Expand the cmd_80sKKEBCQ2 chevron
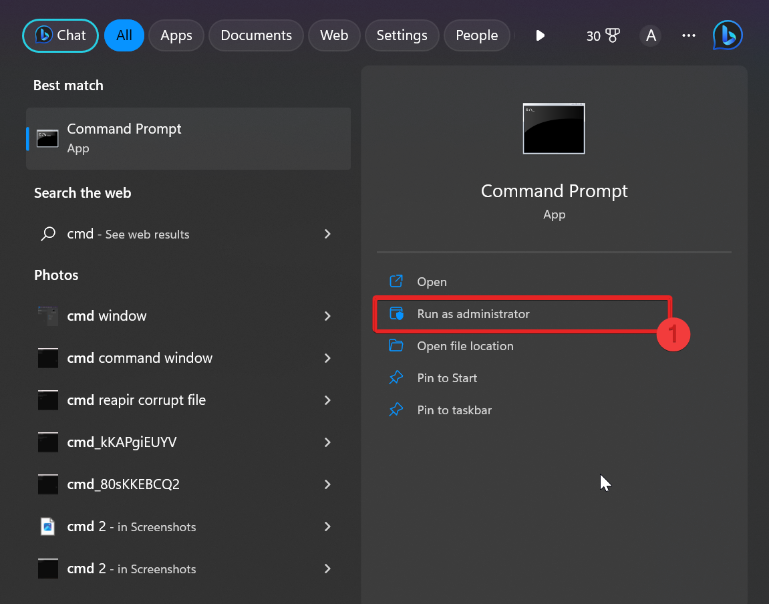Image resolution: width=769 pixels, height=604 pixels. pos(327,484)
